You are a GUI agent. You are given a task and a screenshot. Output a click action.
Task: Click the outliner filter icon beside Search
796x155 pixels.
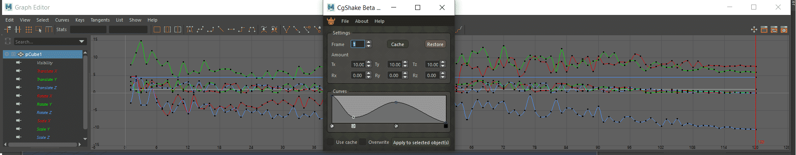pos(8,41)
